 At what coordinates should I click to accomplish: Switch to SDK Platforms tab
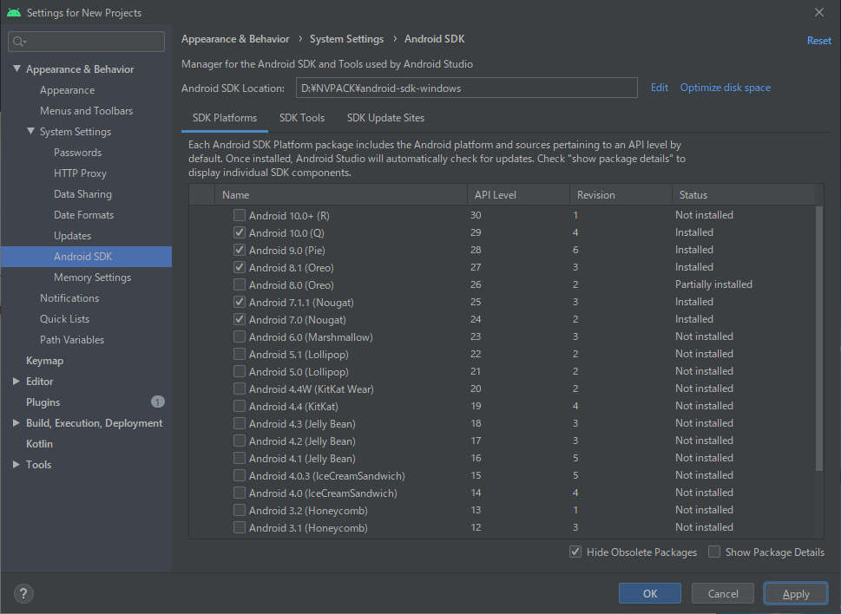point(225,118)
